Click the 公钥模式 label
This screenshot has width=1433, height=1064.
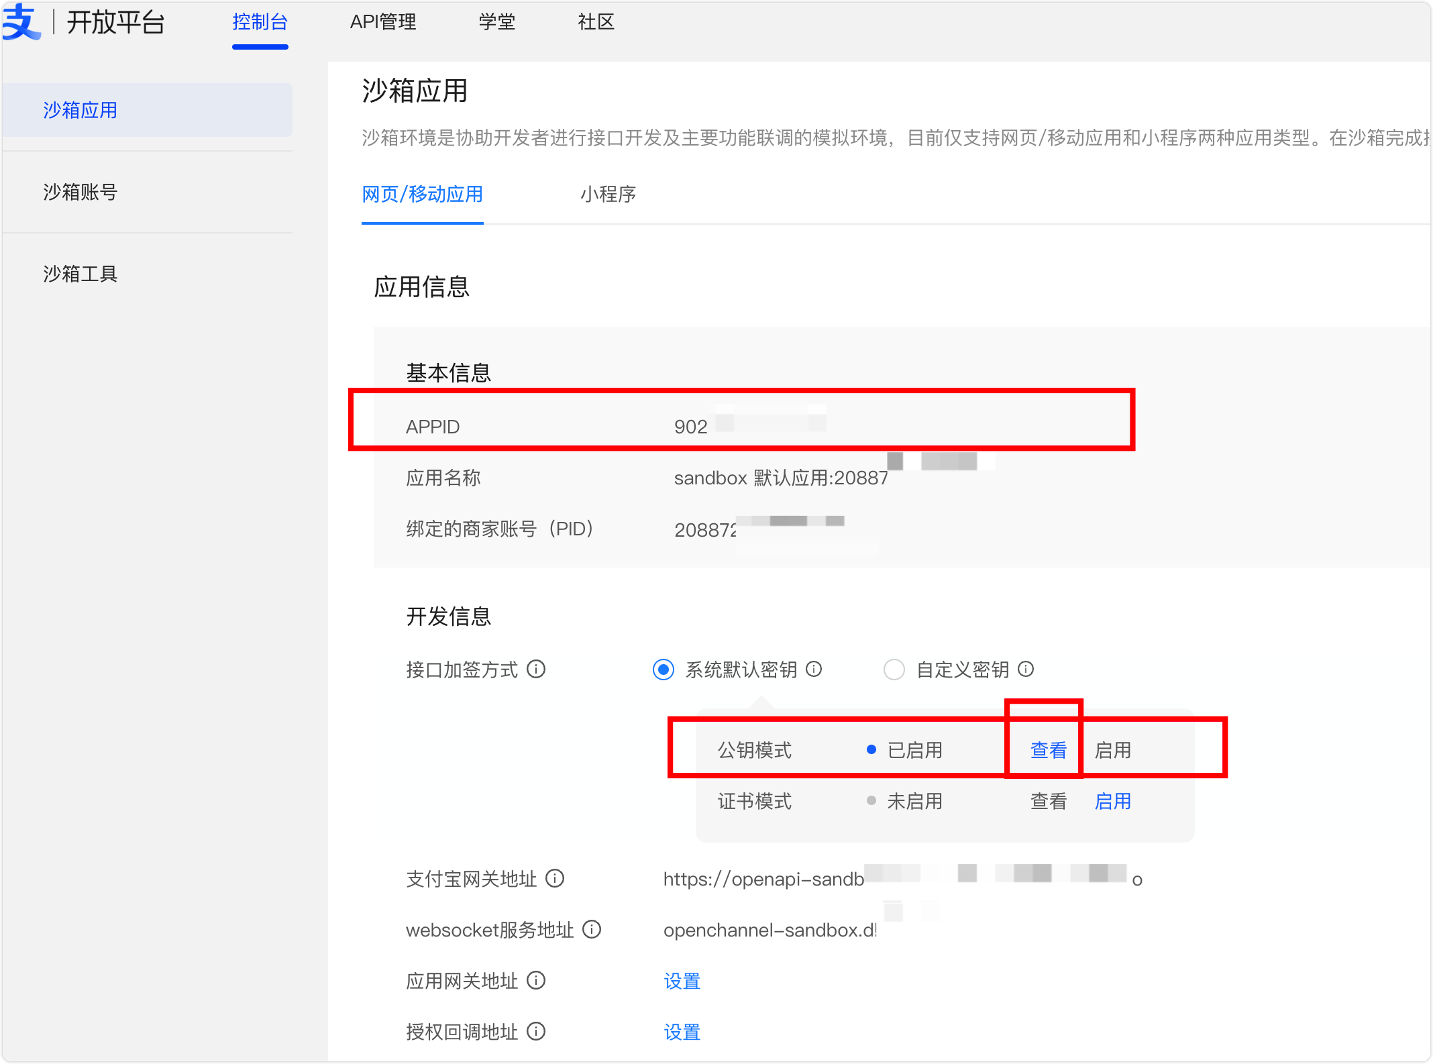click(x=755, y=750)
